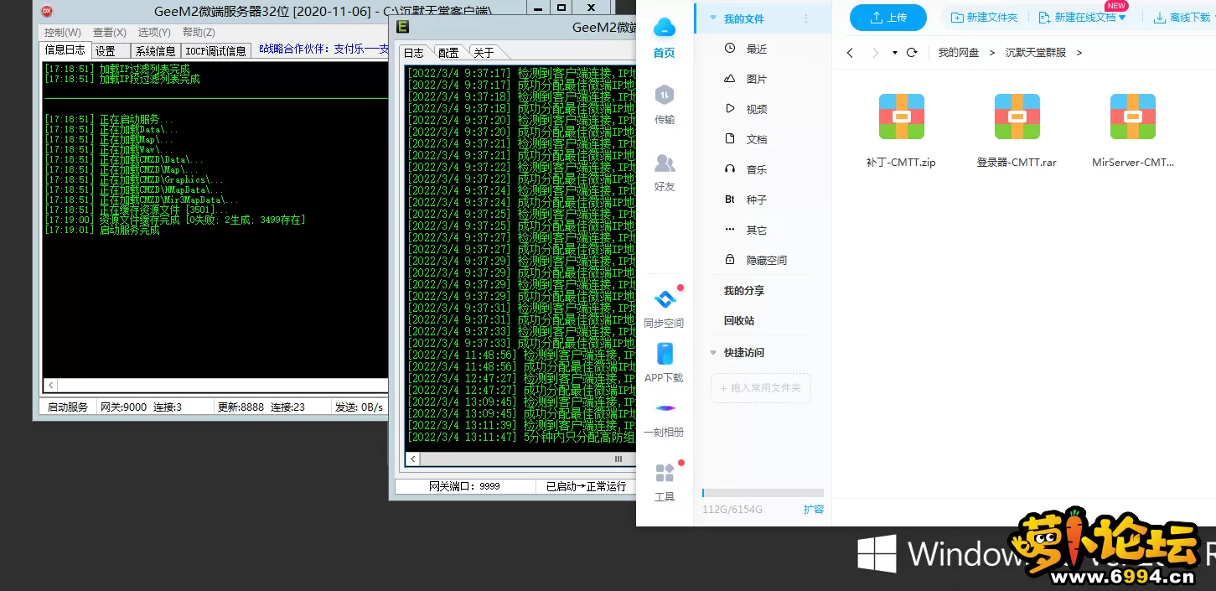Click 离线下载 button
This screenshot has width=1216, height=591.
pyautogui.click(x=1182, y=18)
